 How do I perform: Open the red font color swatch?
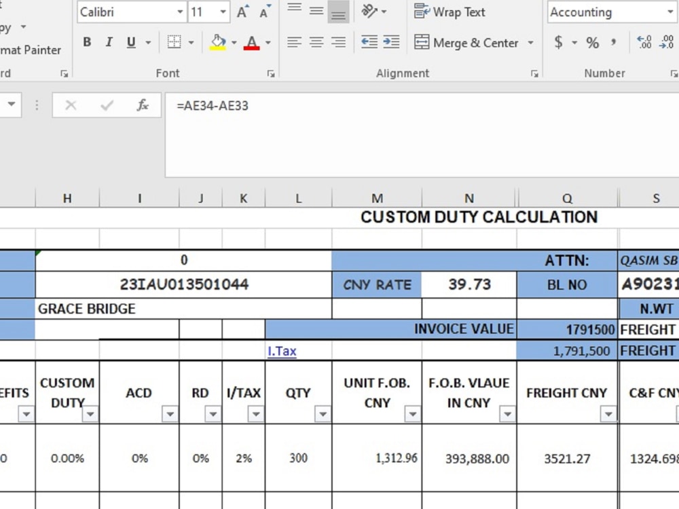tap(251, 42)
